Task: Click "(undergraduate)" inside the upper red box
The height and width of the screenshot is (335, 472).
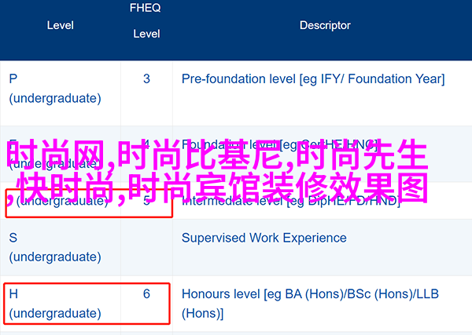Action: (x=63, y=201)
